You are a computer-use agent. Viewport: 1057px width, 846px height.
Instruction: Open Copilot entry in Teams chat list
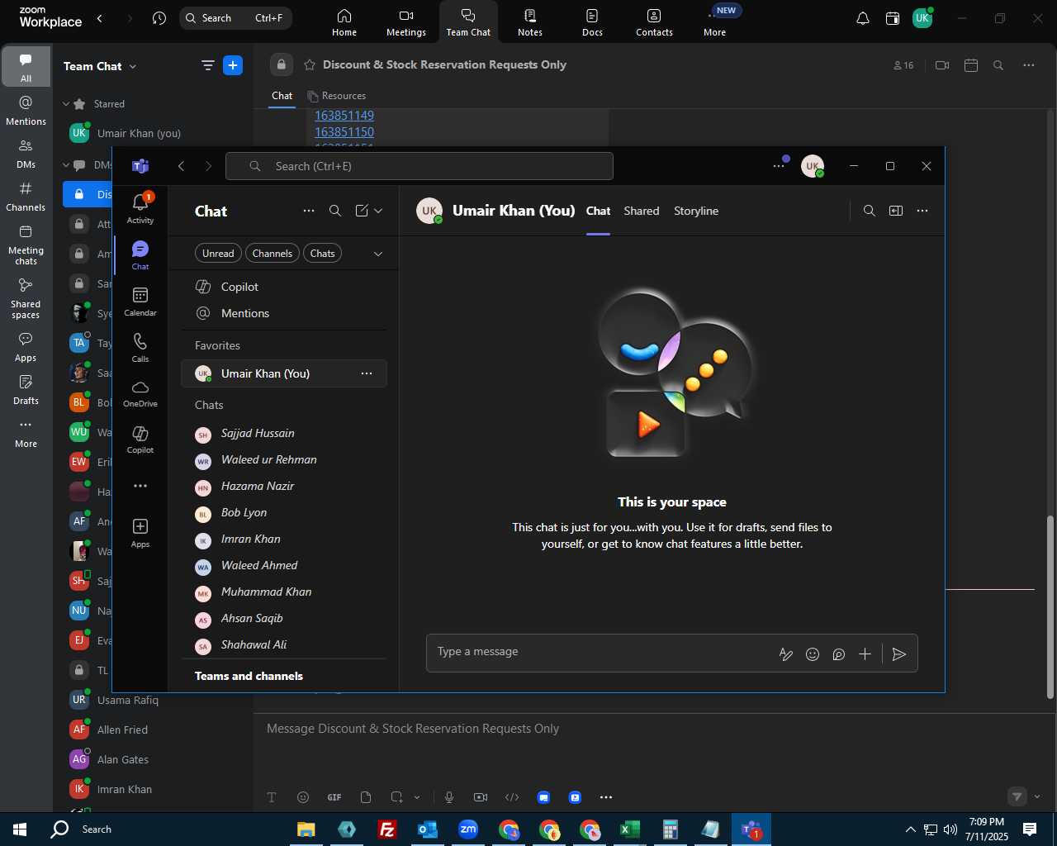(x=284, y=287)
